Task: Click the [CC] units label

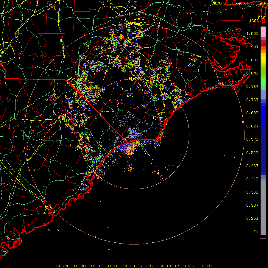Action: click(x=254, y=21)
